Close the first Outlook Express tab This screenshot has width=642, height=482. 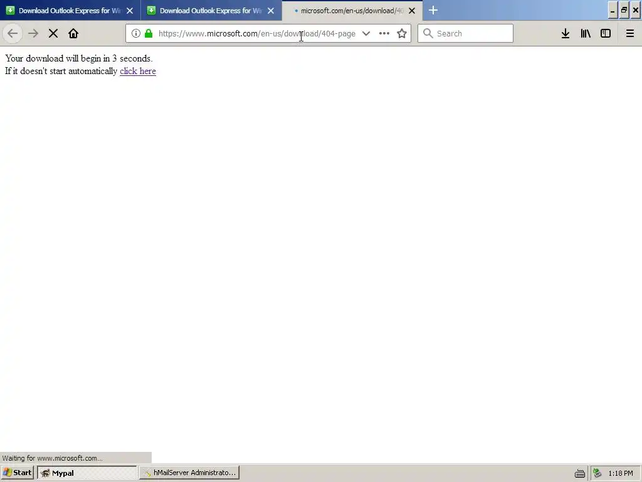[130, 11]
